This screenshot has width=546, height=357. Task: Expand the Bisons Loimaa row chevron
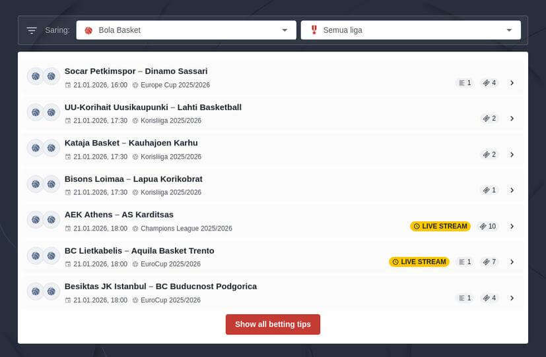point(512,190)
